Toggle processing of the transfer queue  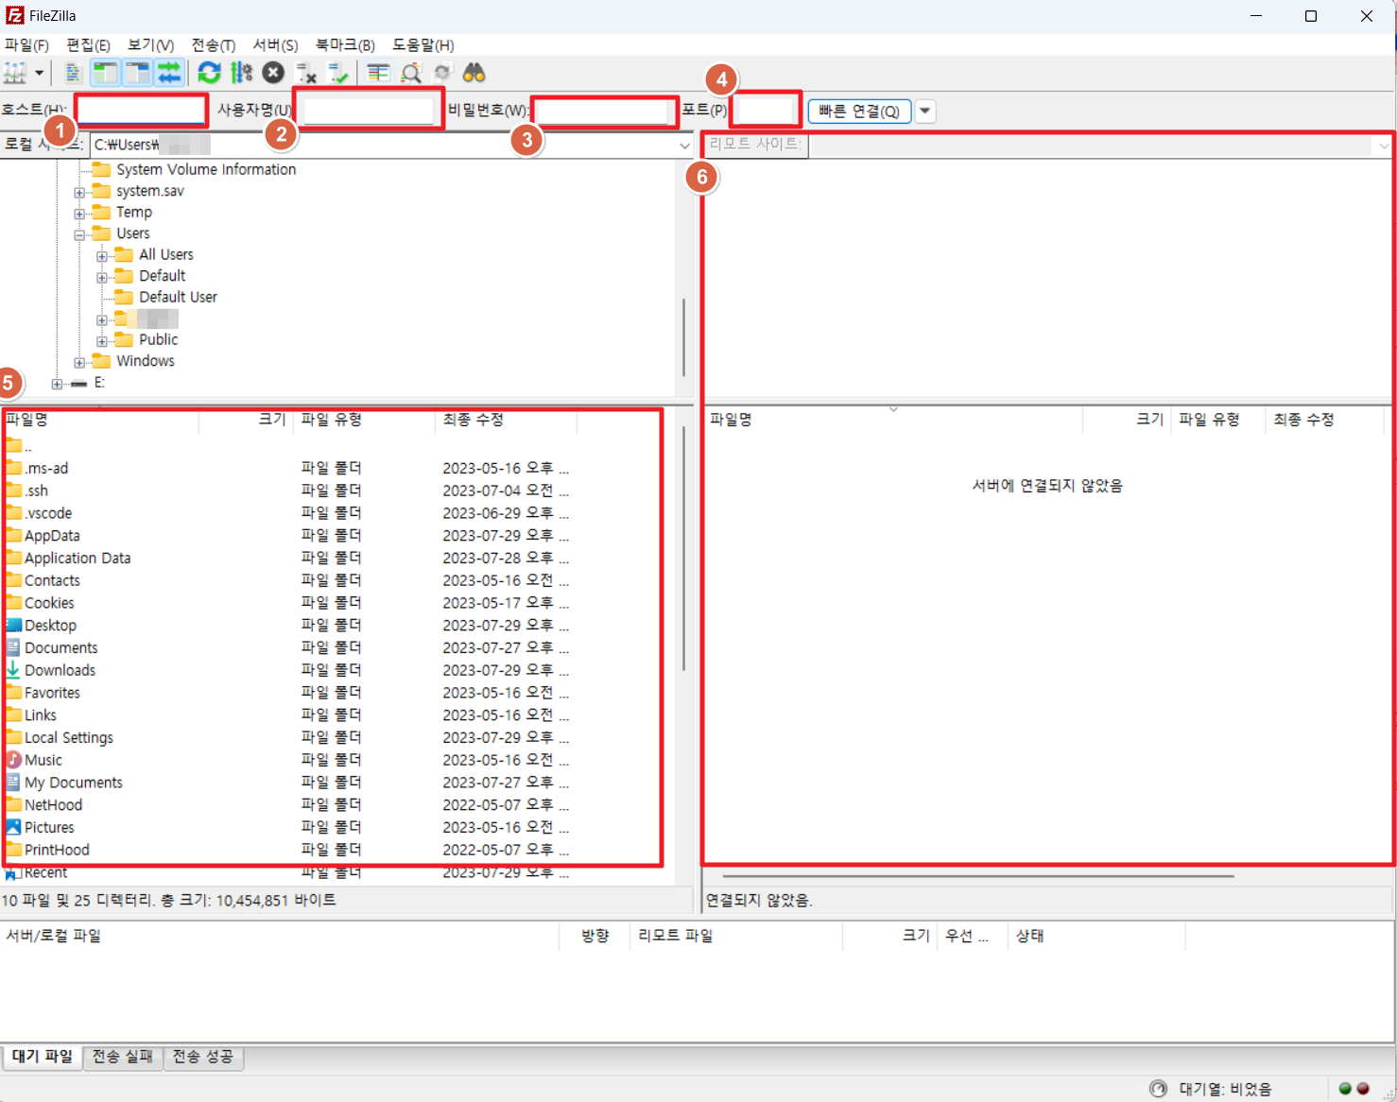241,73
